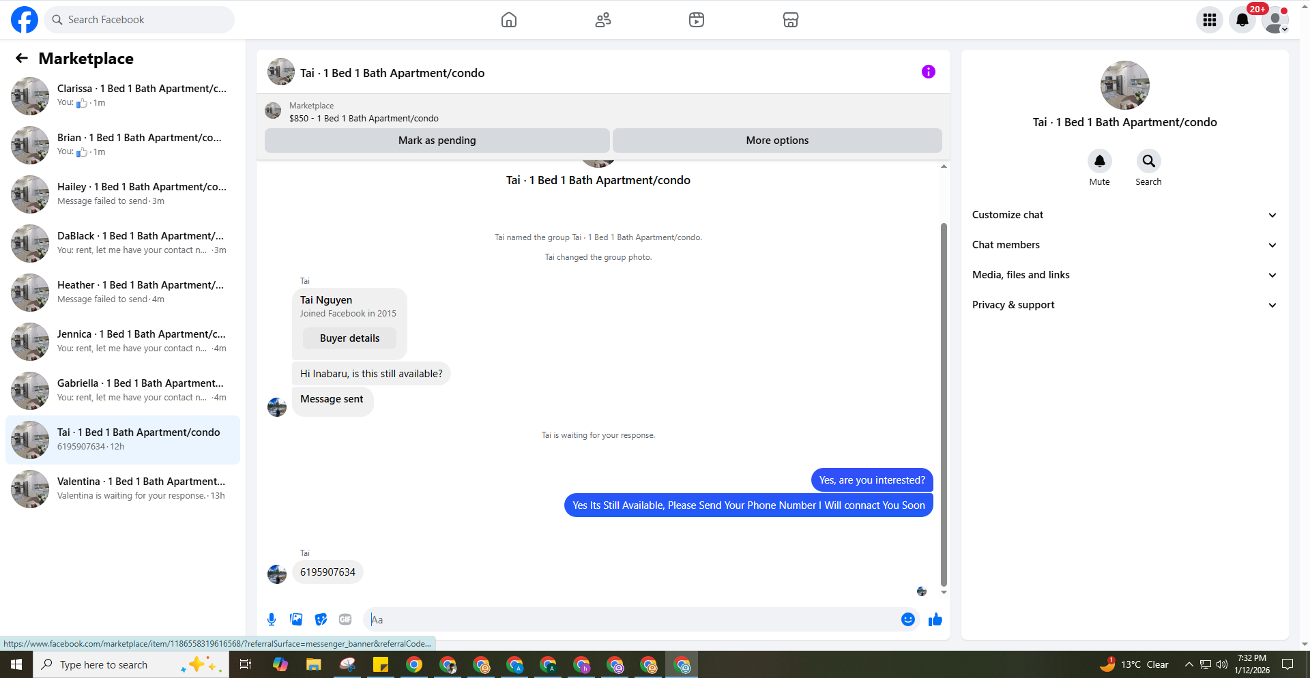Open the Clarissa conversation
Viewport: 1310px width, 678px height.
click(123, 96)
